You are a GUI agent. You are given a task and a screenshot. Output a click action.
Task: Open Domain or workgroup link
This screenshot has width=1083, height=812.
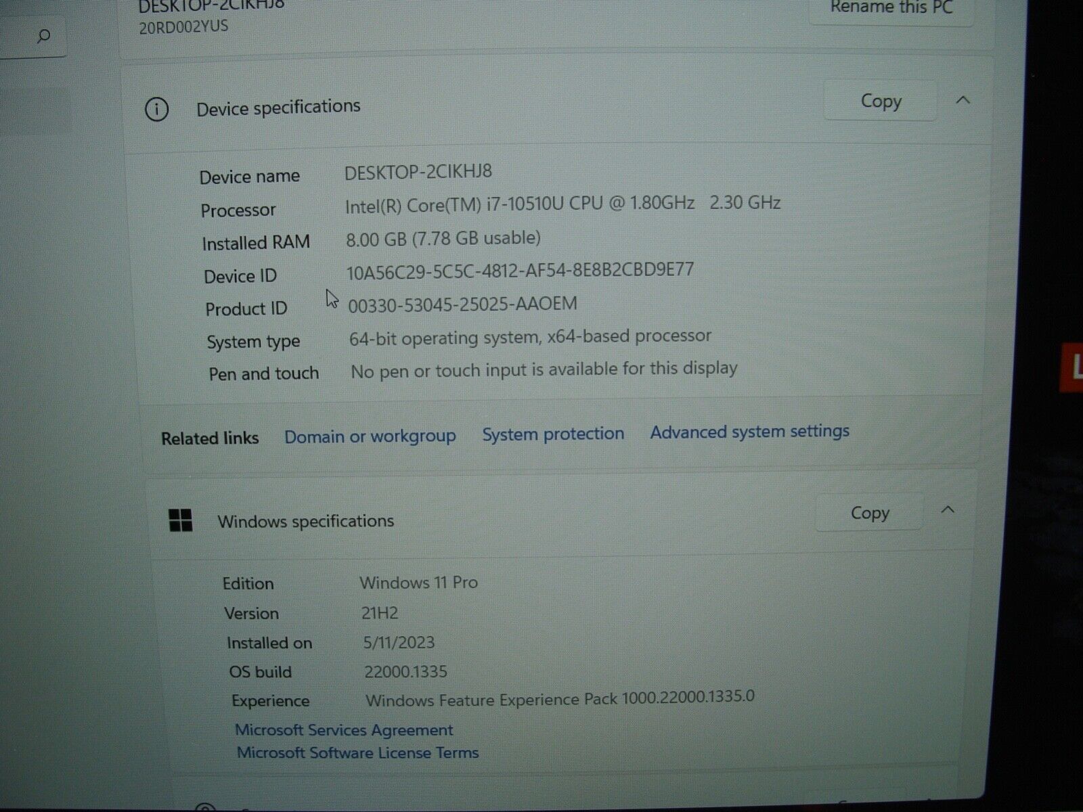click(x=370, y=436)
